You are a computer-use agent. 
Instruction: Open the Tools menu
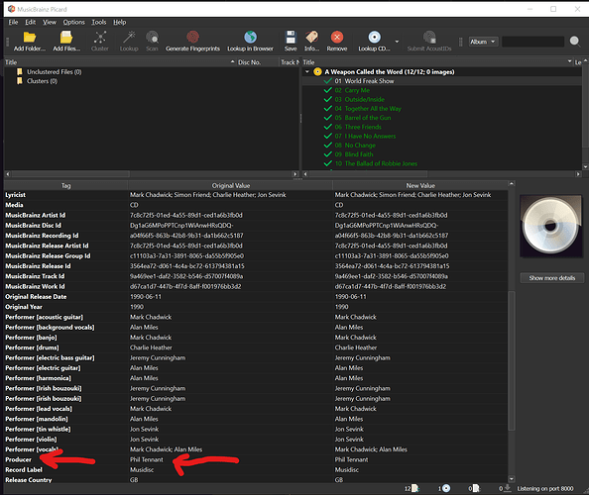pos(99,22)
